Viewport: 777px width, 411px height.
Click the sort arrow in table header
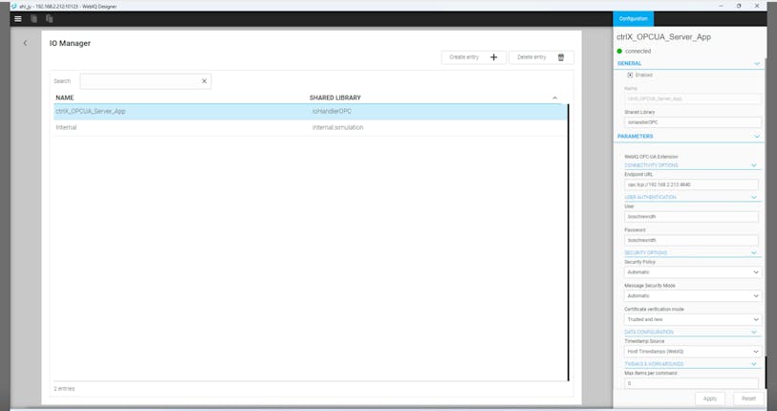tap(554, 97)
